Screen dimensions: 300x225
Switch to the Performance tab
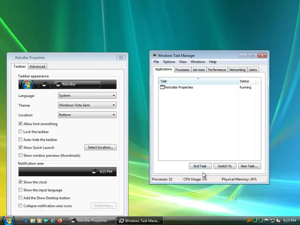[x=217, y=70]
